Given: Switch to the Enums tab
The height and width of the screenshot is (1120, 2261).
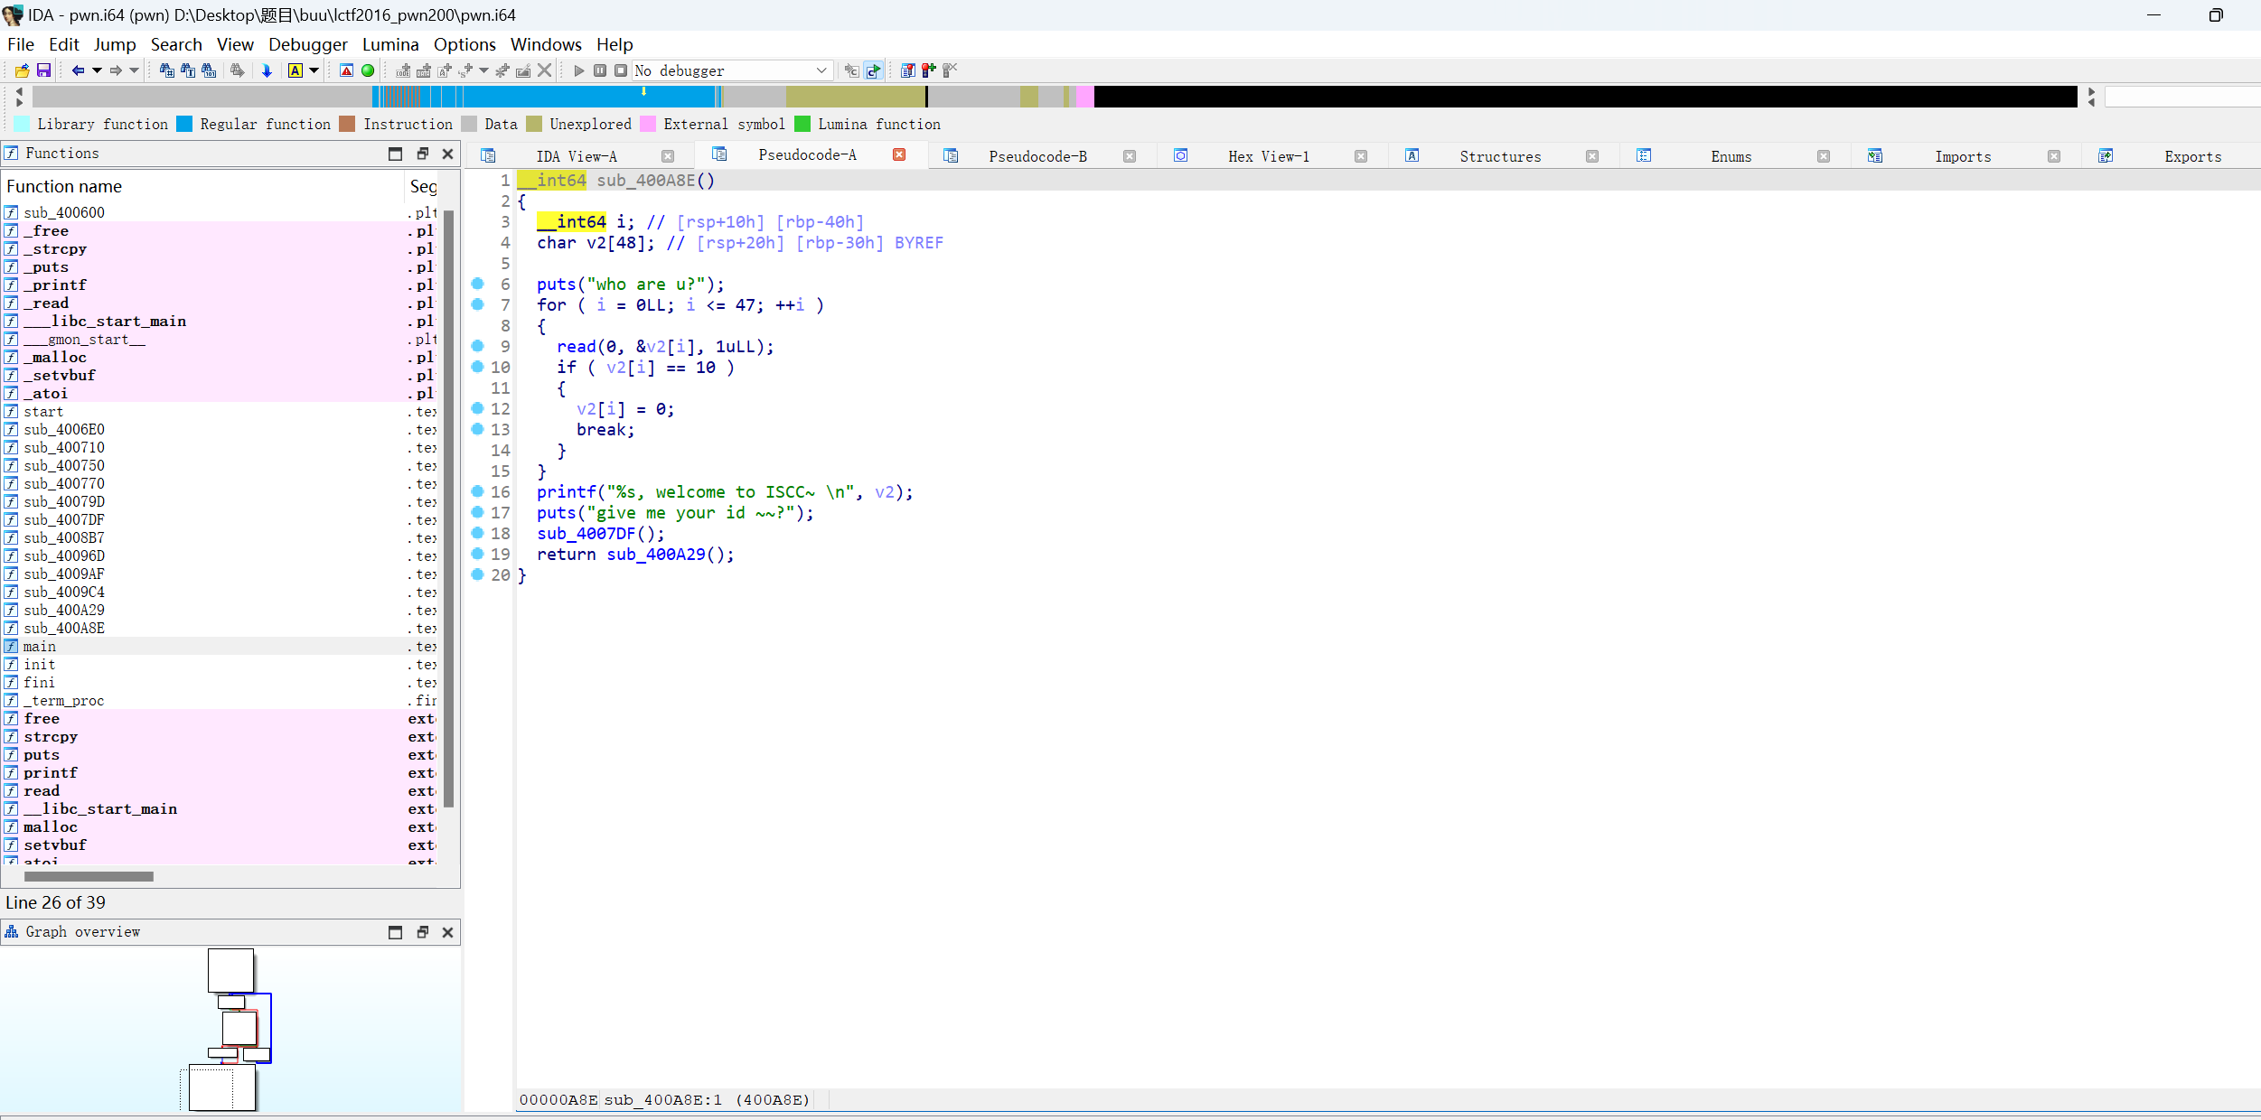Looking at the screenshot, I should (1731, 156).
